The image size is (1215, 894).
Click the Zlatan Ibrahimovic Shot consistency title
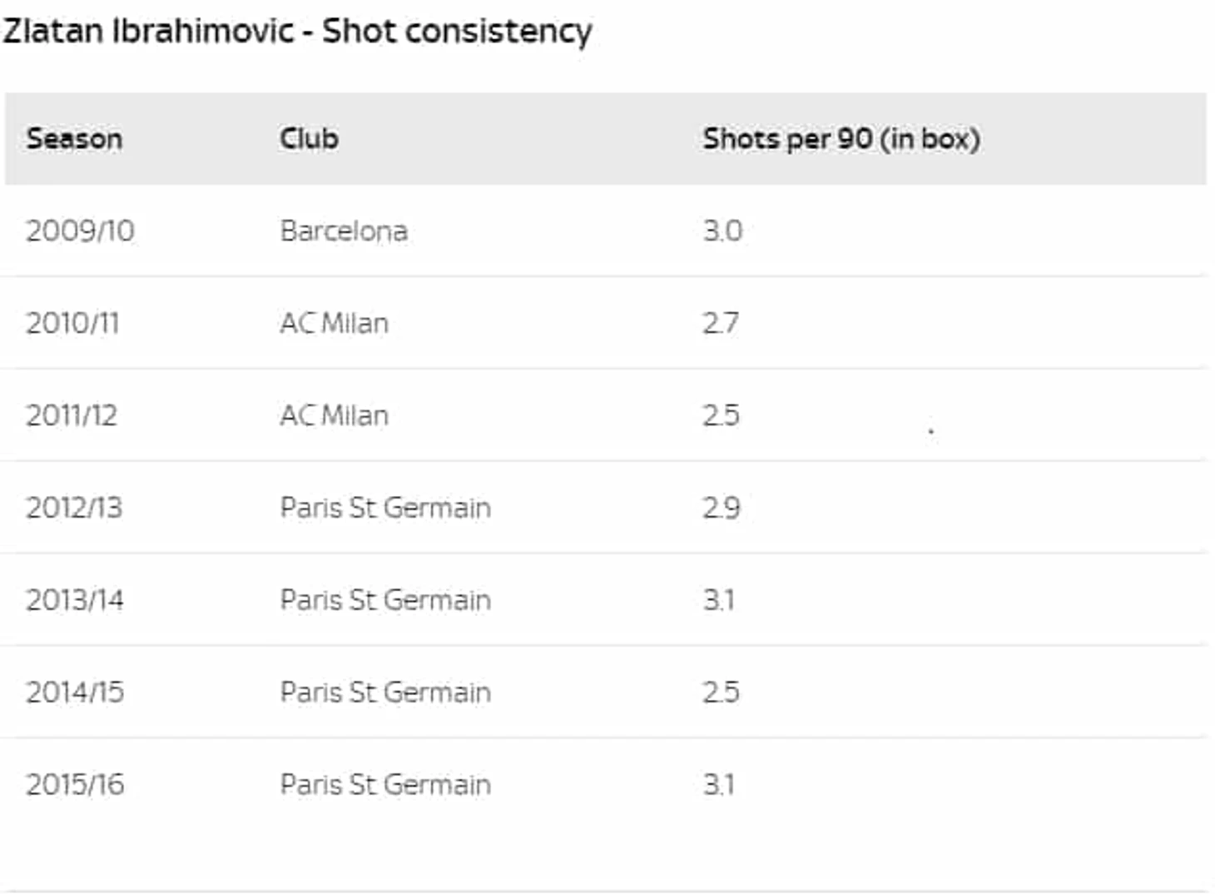pos(297,32)
